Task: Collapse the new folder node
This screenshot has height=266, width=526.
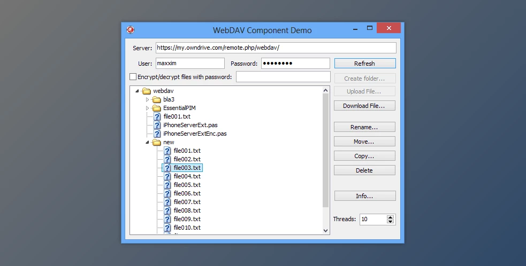Action: [147, 142]
